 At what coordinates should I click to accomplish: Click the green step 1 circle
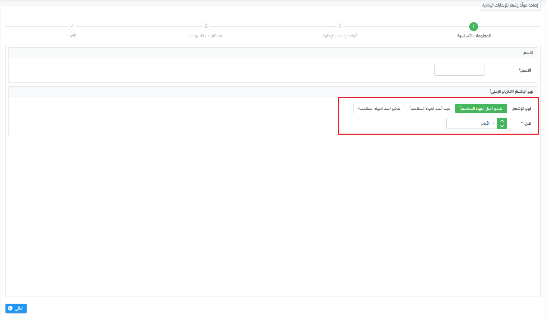coord(473,27)
